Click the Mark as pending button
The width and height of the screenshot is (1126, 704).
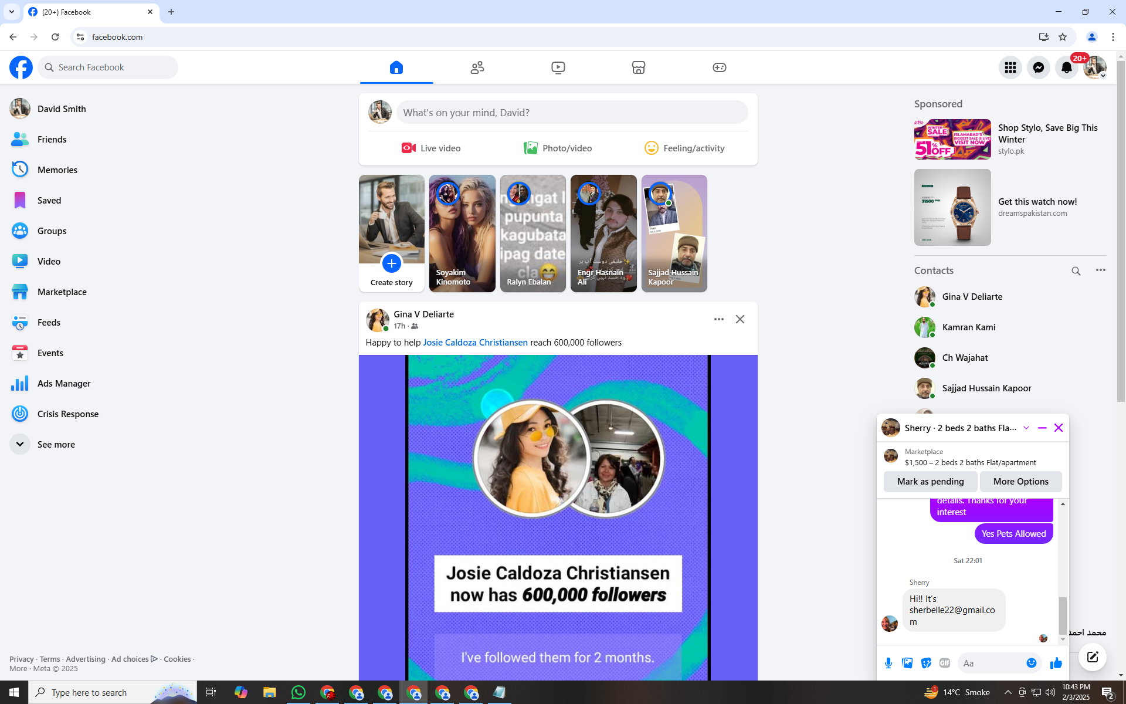tap(930, 482)
